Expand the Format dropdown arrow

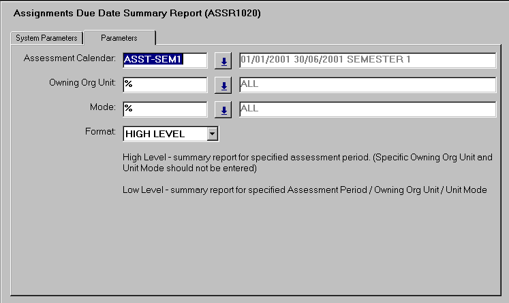pyautogui.click(x=212, y=134)
